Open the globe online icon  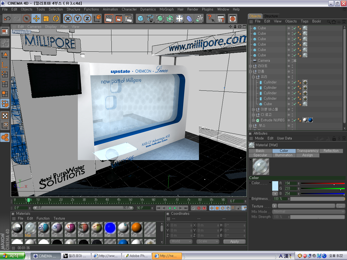pos(233,19)
